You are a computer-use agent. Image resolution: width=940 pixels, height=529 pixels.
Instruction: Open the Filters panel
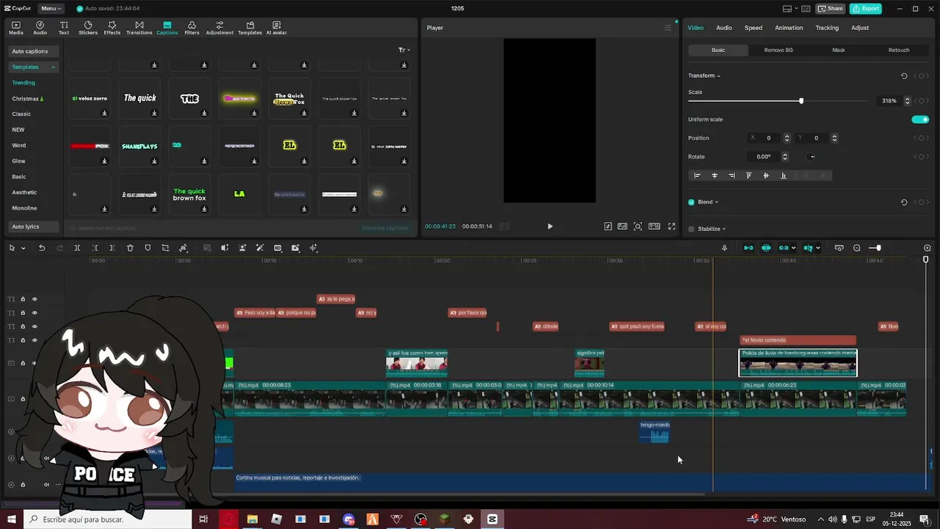click(192, 28)
